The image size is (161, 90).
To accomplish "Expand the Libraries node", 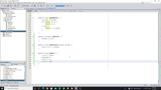I will [x=3, y=34].
